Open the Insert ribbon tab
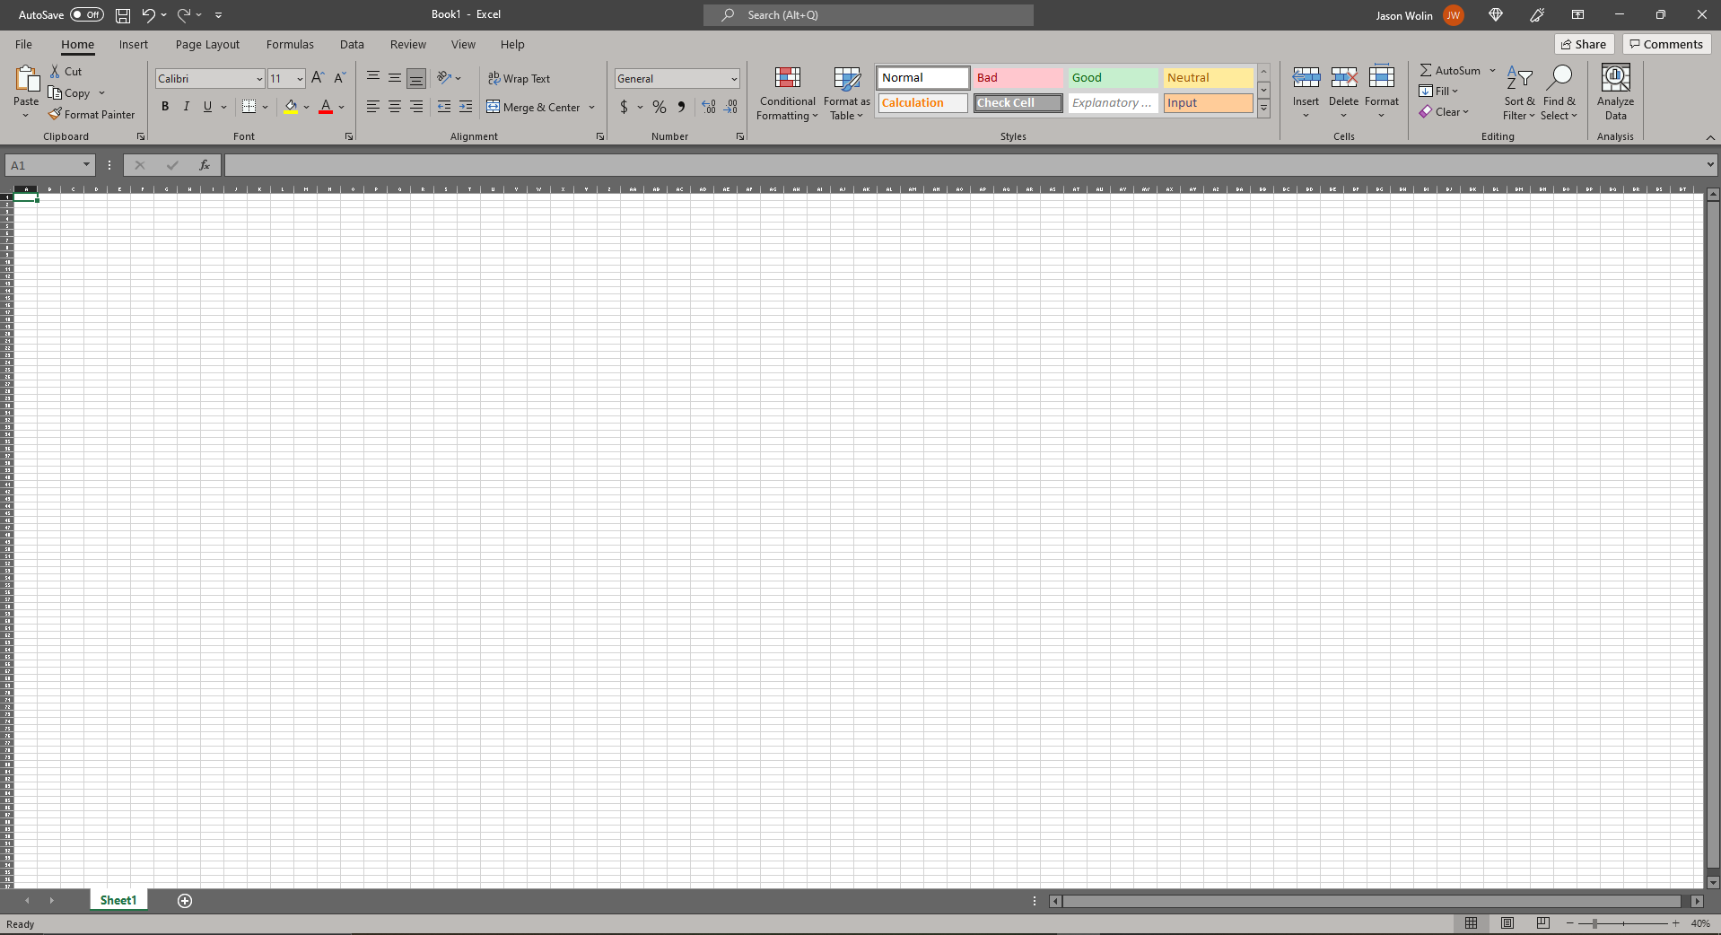 click(134, 44)
